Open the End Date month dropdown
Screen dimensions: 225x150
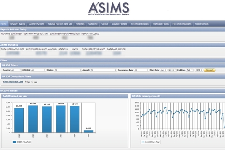[190, 70]
